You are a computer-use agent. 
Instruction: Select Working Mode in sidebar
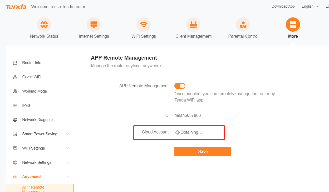pyautogui.click(x=35, y=91)
